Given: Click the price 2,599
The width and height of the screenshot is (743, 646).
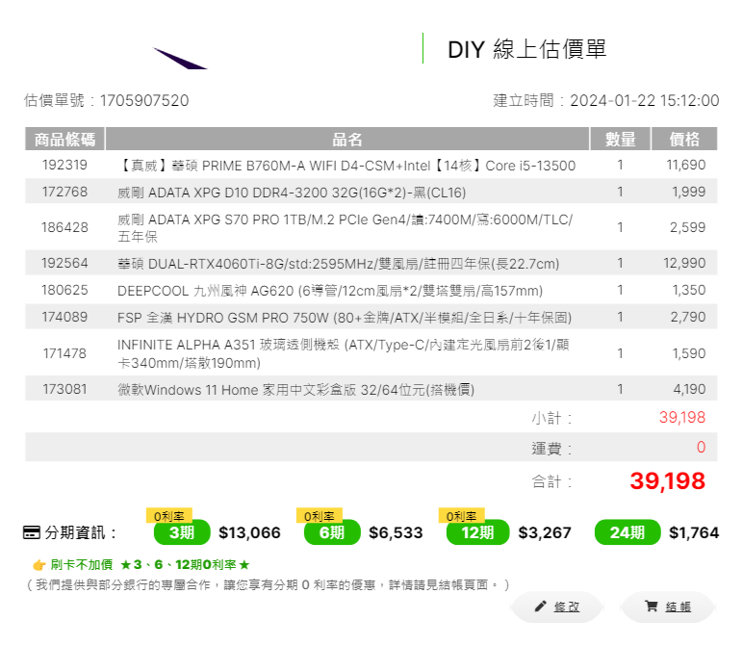Looking at the screenshot, I should (688, 227).
